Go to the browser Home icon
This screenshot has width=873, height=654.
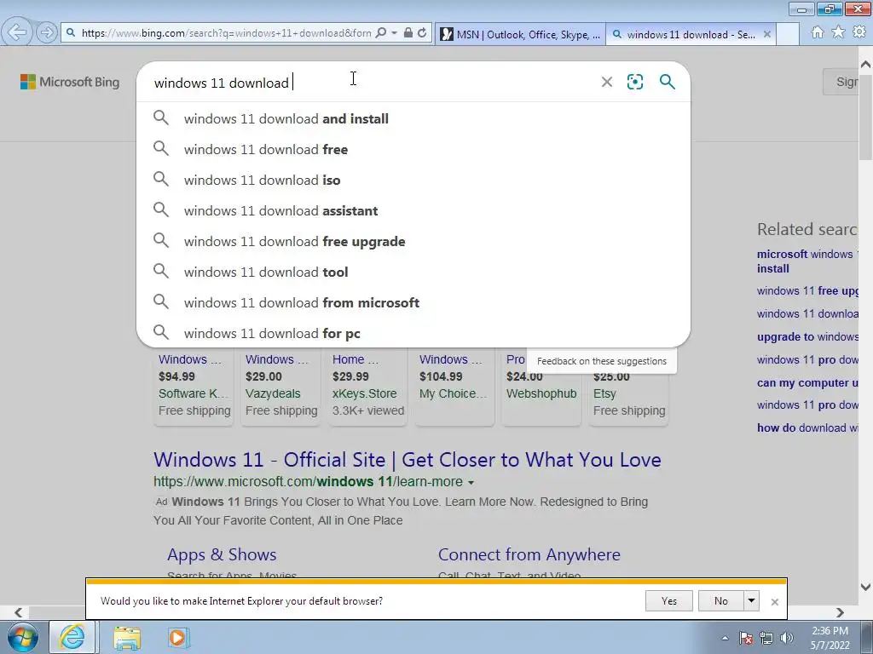click(818, 32)
